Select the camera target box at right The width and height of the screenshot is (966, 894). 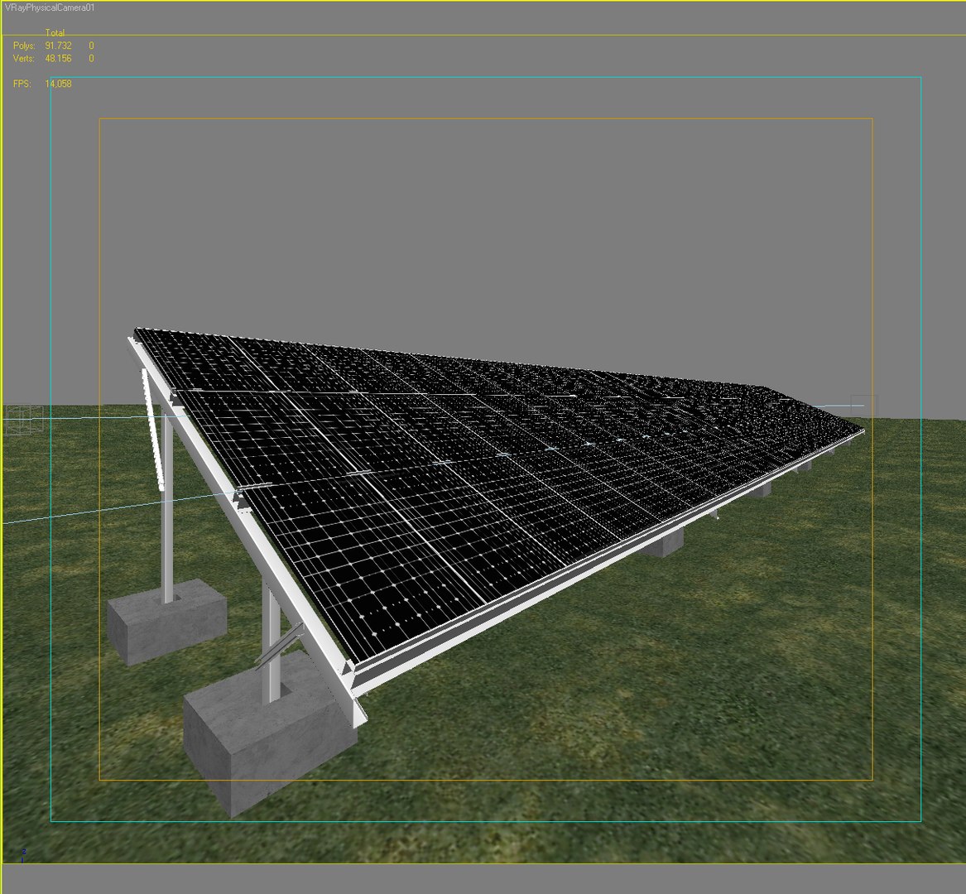(863, 406)
